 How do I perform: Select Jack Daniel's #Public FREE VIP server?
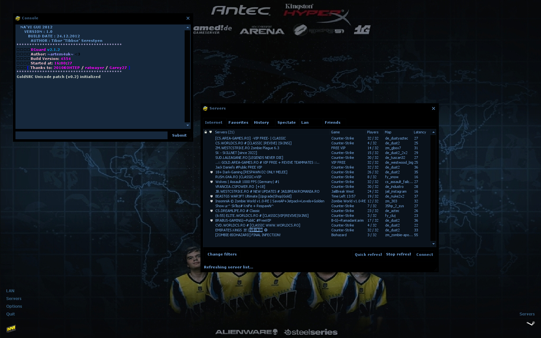pos(317,167)
